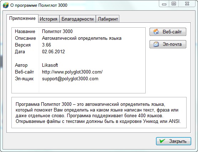Select the Название label row

click(25, 31)
